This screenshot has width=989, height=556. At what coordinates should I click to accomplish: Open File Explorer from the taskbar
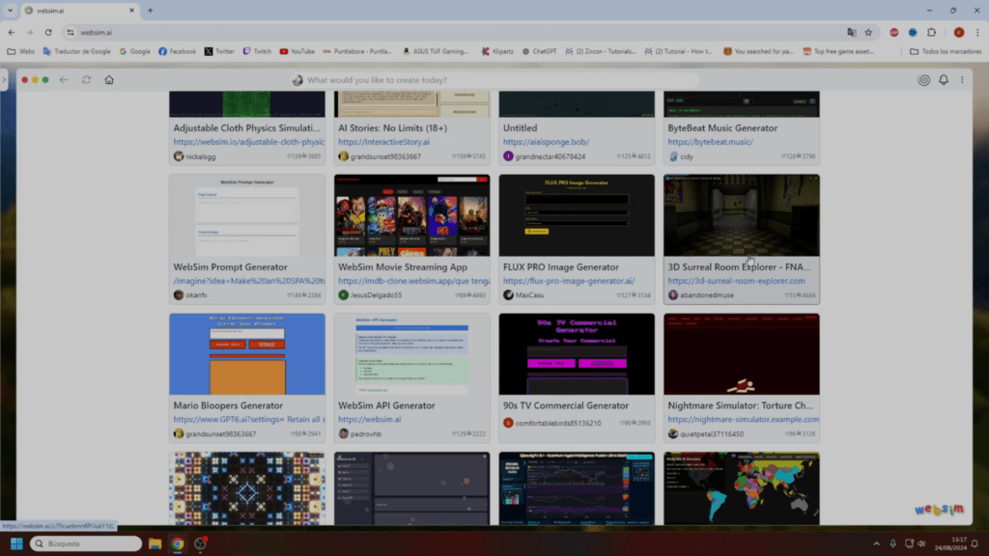point(154,544)
